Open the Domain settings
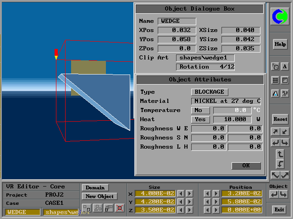This screenshot has width=293, height=219. (x=95, y=187)
